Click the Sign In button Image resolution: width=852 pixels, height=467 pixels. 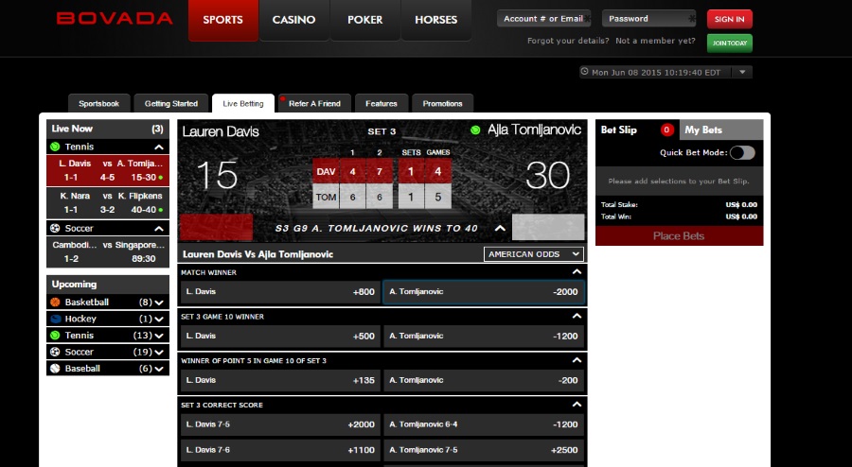click(729, 19)
